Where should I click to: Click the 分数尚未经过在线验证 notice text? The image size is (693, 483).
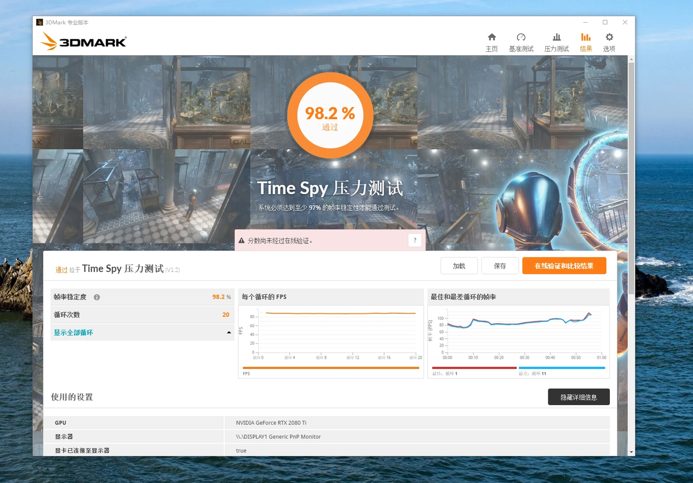pyautogui.click(x=280, y=241)
